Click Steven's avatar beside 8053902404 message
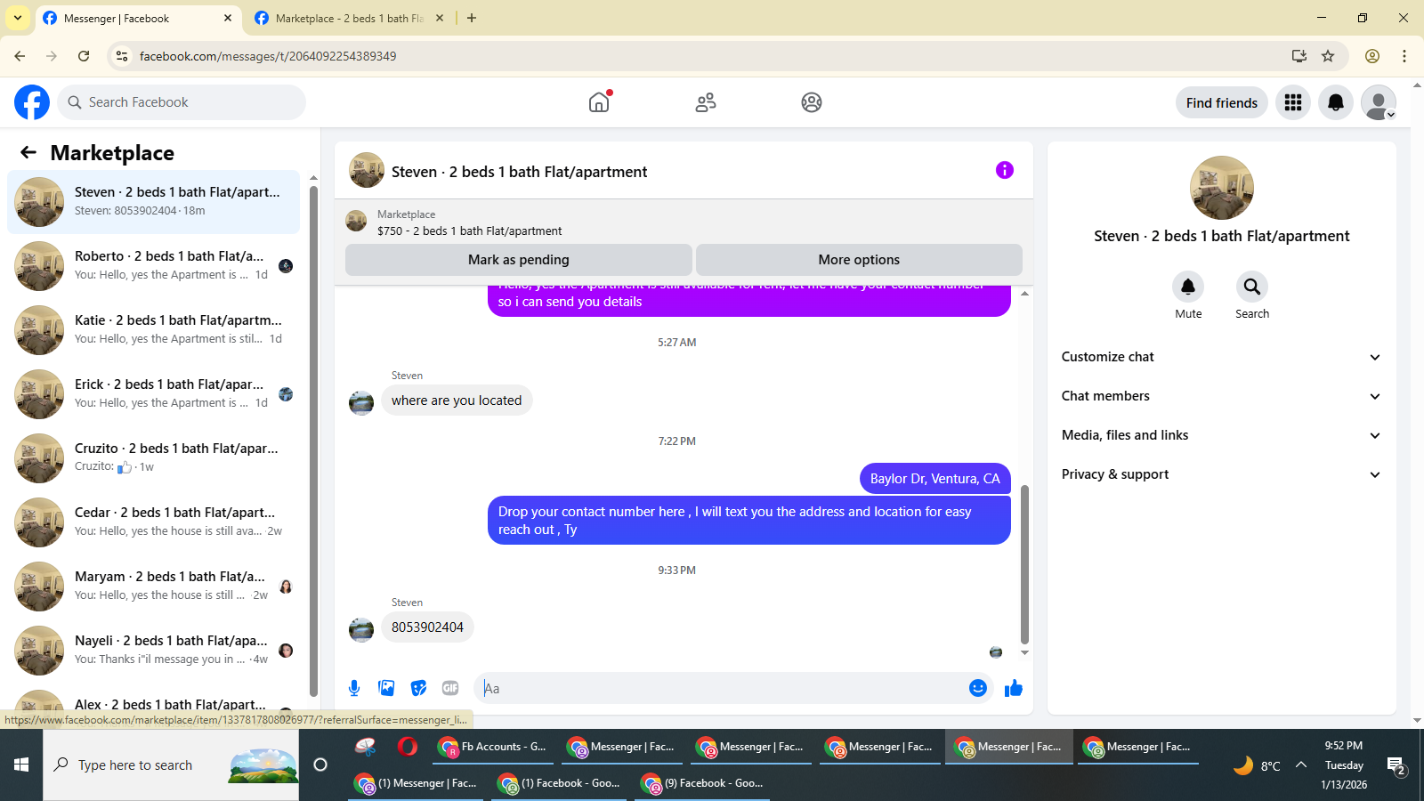The width and height of the screenshot is (1424, 801). point(361,629)
